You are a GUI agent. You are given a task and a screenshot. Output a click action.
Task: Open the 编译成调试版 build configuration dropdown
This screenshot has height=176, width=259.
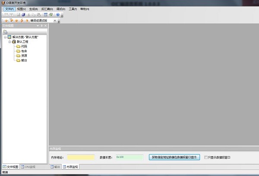54,20
